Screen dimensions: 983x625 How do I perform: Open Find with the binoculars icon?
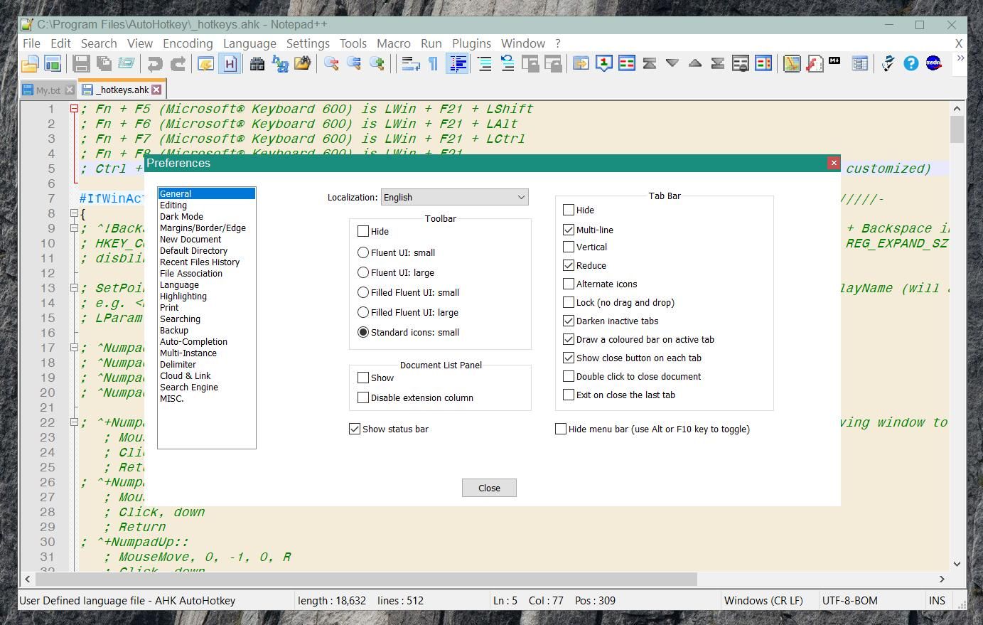257,64
